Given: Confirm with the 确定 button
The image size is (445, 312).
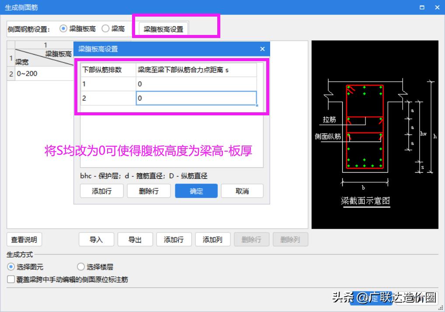Looking at the screenshot, I should 196,191.
